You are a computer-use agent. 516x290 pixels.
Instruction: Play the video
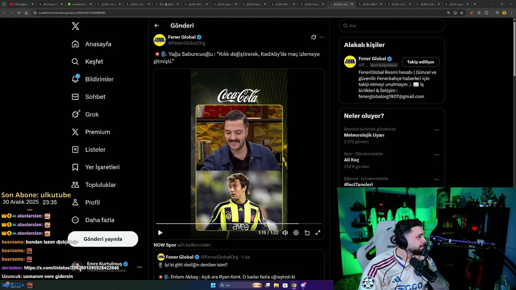click(160, 232)
